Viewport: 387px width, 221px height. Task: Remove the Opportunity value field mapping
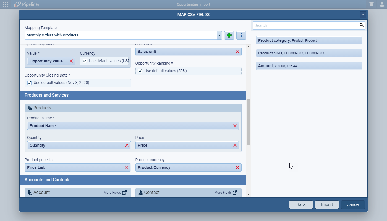71,61
